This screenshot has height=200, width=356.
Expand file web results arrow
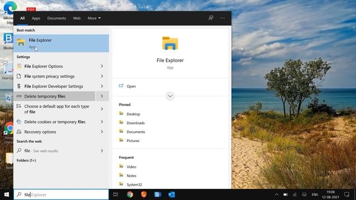[x=102, y=151]
